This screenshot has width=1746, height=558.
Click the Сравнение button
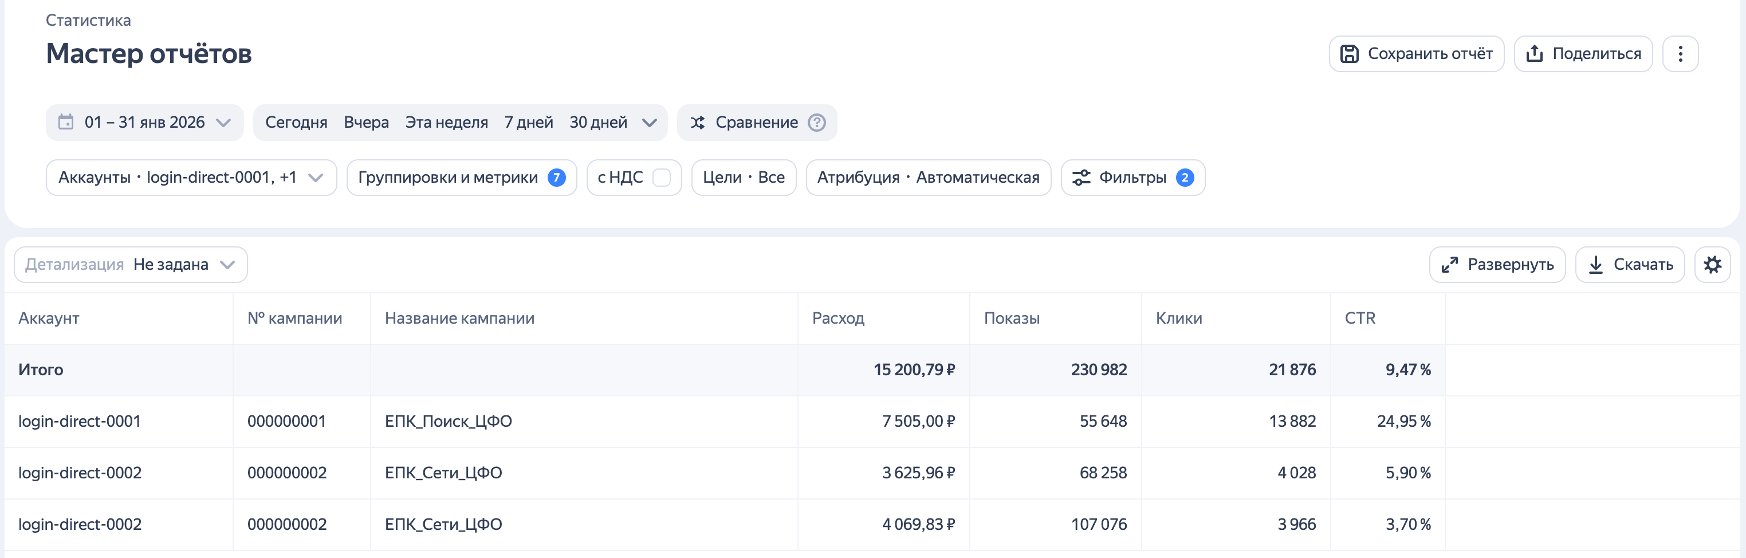[756, 123]
